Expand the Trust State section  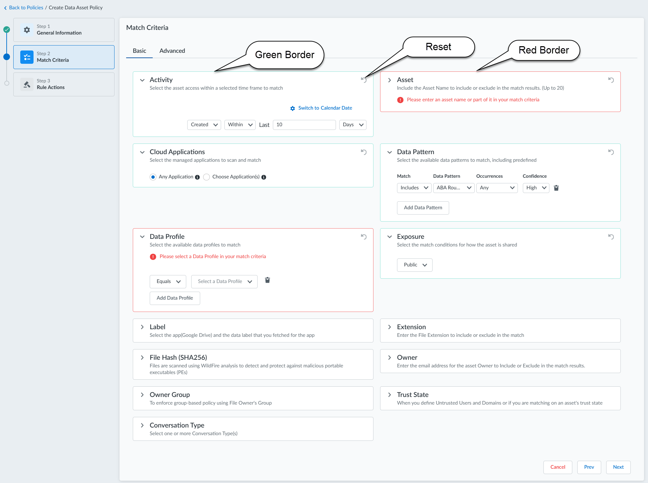(390, 395)
